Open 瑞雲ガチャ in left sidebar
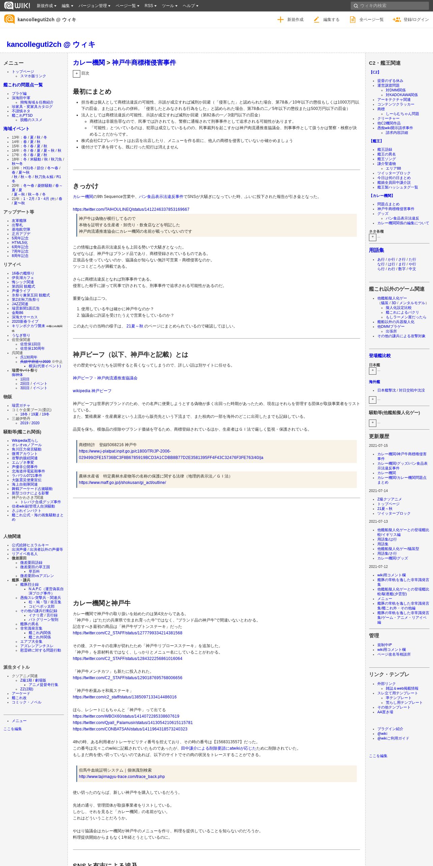Screen dimensions: 433x866 [x=21, y=405]
